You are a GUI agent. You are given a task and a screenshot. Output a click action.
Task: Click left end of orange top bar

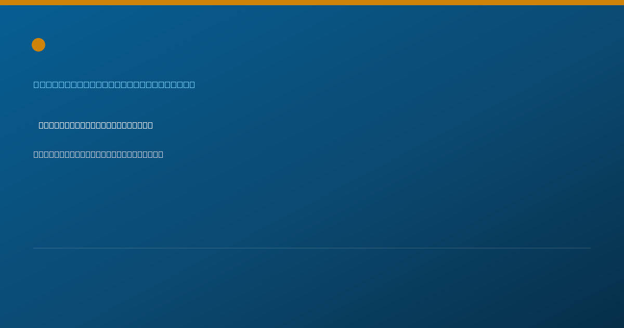(2, 3)
